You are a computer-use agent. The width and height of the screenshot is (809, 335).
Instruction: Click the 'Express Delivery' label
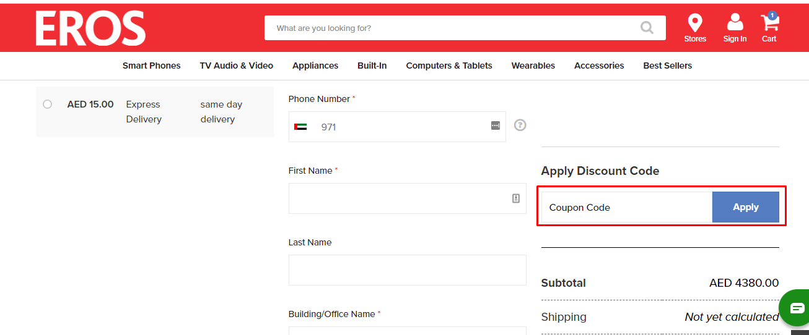coord(144,112)
